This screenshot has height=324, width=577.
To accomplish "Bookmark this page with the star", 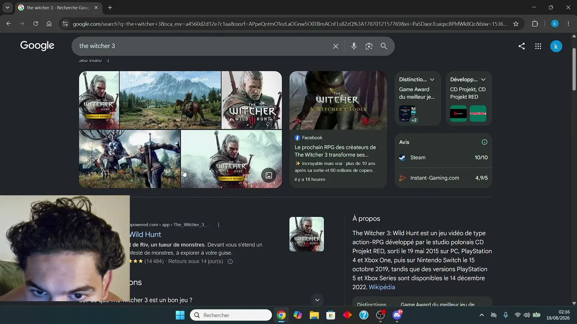I will point(516,24).
